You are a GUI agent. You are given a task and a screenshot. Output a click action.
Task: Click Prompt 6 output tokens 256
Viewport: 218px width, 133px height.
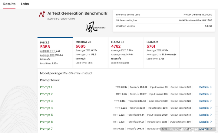point(189,122)
